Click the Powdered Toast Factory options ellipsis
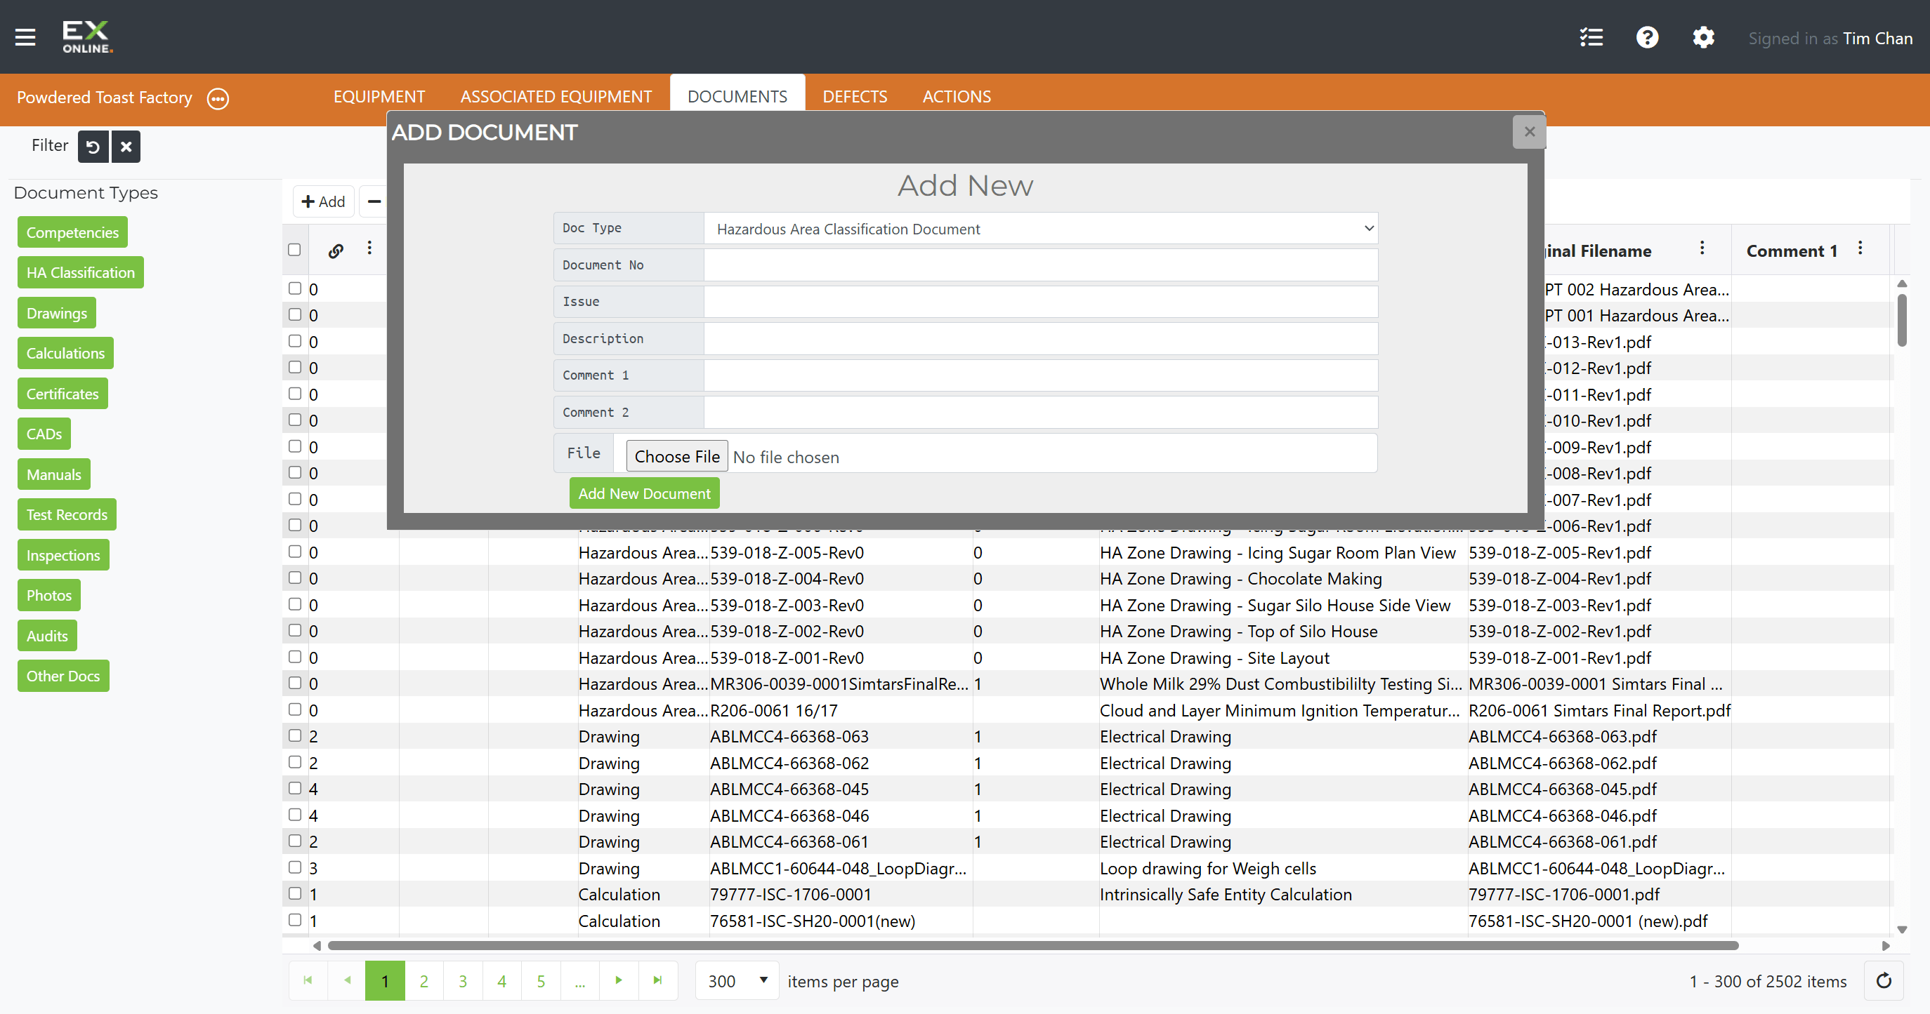Screen dimensions: 1930x1014 pyautogui.click(x=218, y=98)
